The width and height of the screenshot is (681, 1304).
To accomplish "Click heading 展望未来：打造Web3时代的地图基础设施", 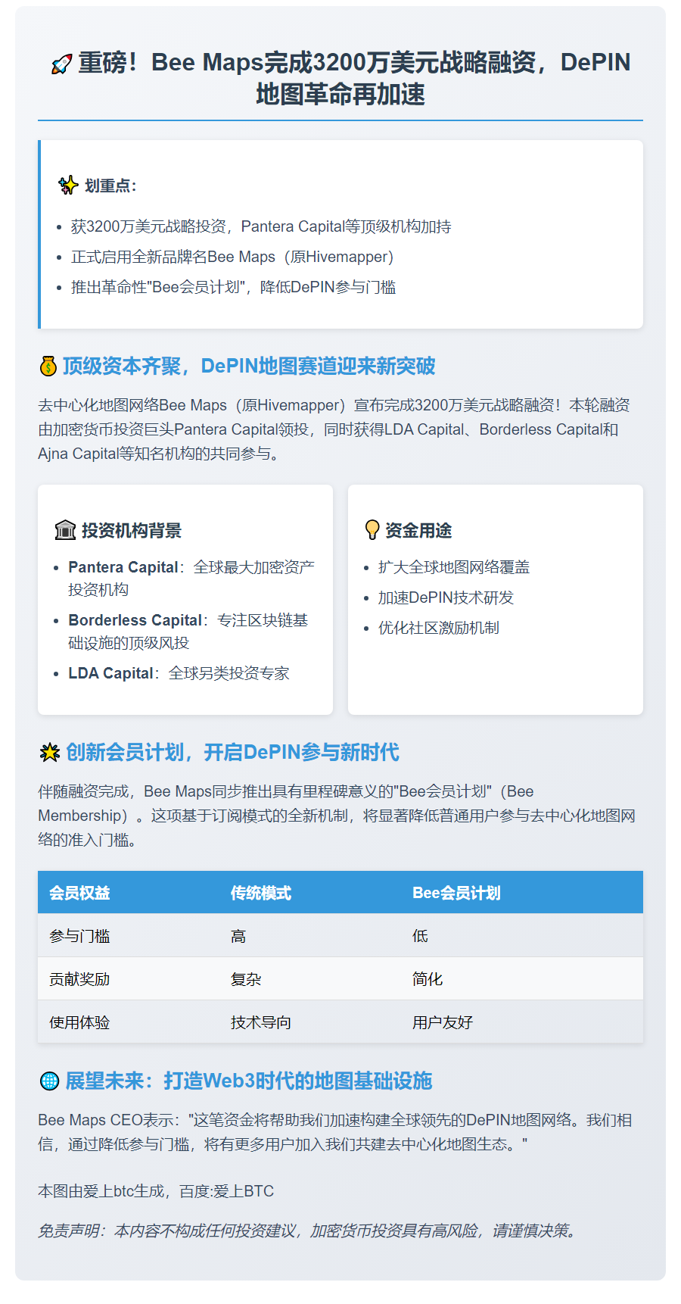I will pos(249,1081).
